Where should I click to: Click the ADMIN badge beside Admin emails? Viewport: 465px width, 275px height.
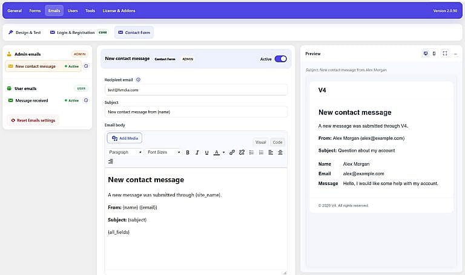point(79,54)
